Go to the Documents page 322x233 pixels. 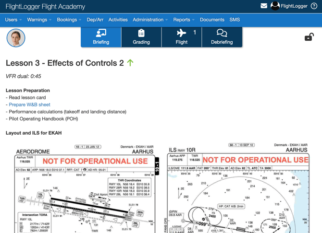point(212,20)
